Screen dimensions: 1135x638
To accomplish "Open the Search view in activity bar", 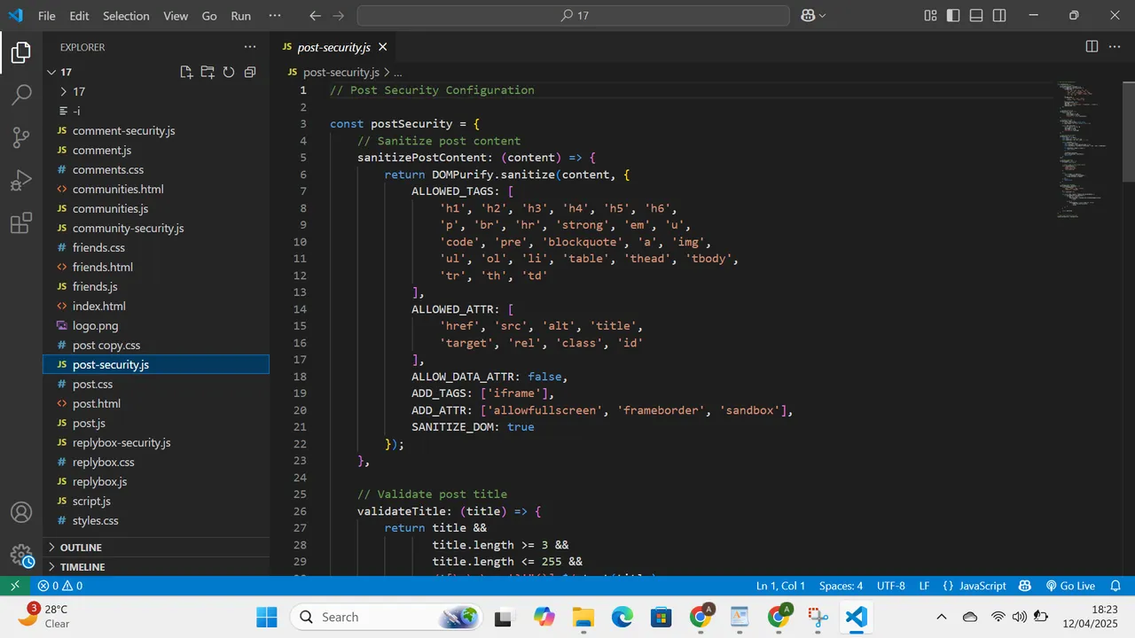I will coord(21,95).
